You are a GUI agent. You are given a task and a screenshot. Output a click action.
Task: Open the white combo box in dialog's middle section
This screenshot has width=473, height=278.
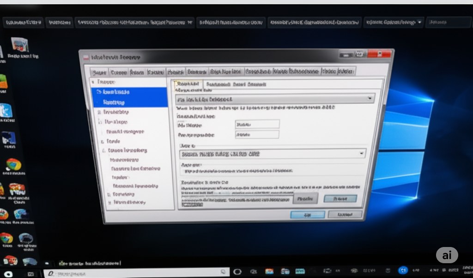tap(273, 154)
